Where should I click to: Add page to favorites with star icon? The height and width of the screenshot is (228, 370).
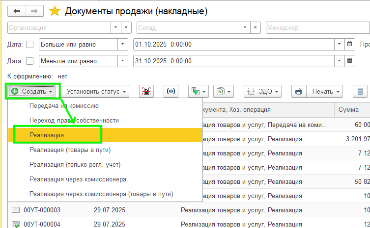coord(55,11)
